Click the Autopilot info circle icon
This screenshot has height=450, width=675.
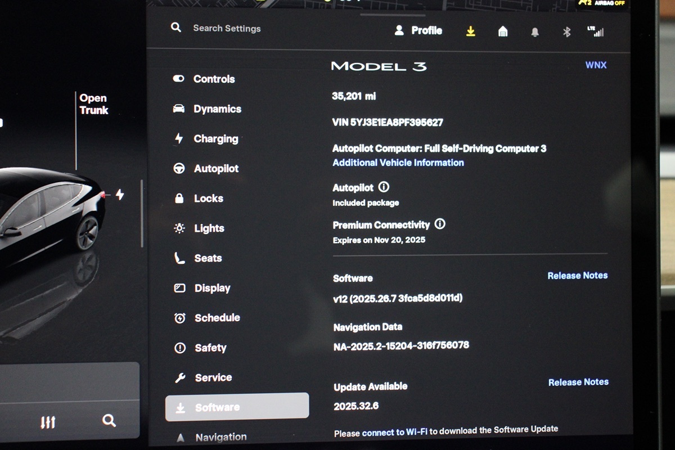click(384, 187)
